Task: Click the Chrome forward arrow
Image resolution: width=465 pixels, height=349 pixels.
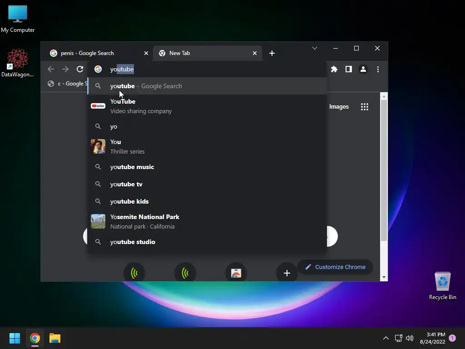Action: (65, 69)
